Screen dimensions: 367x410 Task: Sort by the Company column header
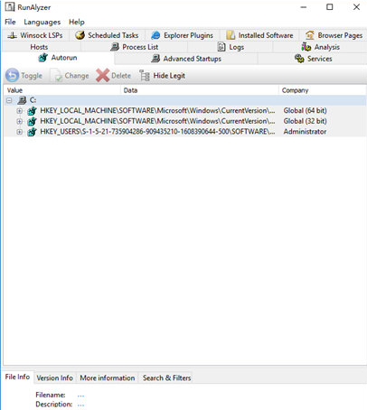[323, 90]
